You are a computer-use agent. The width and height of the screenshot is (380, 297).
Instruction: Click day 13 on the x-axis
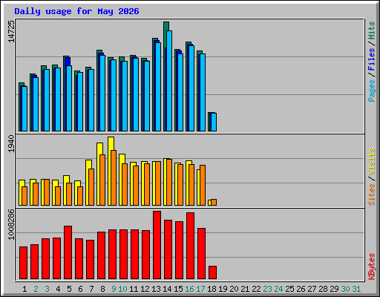[x=156, y=289]
